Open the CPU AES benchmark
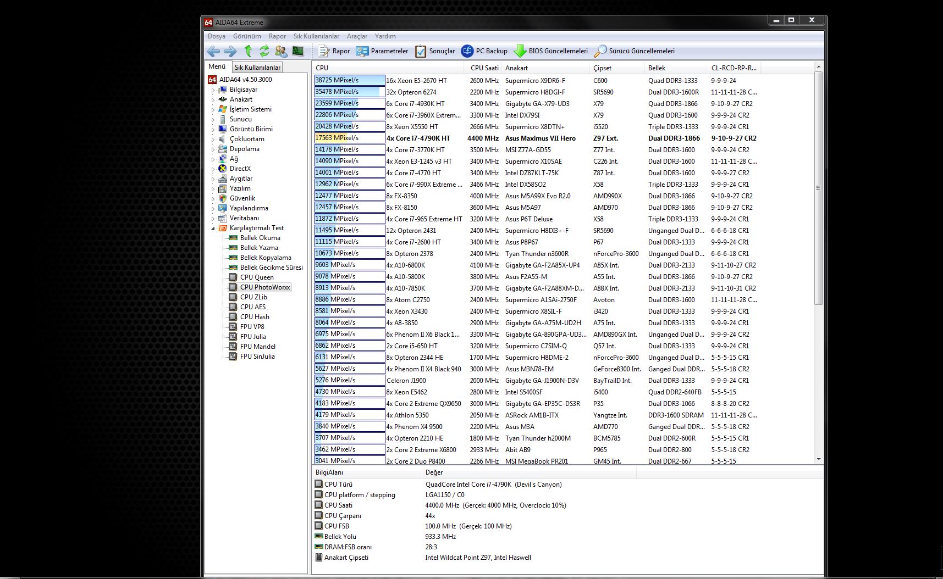 253,307
